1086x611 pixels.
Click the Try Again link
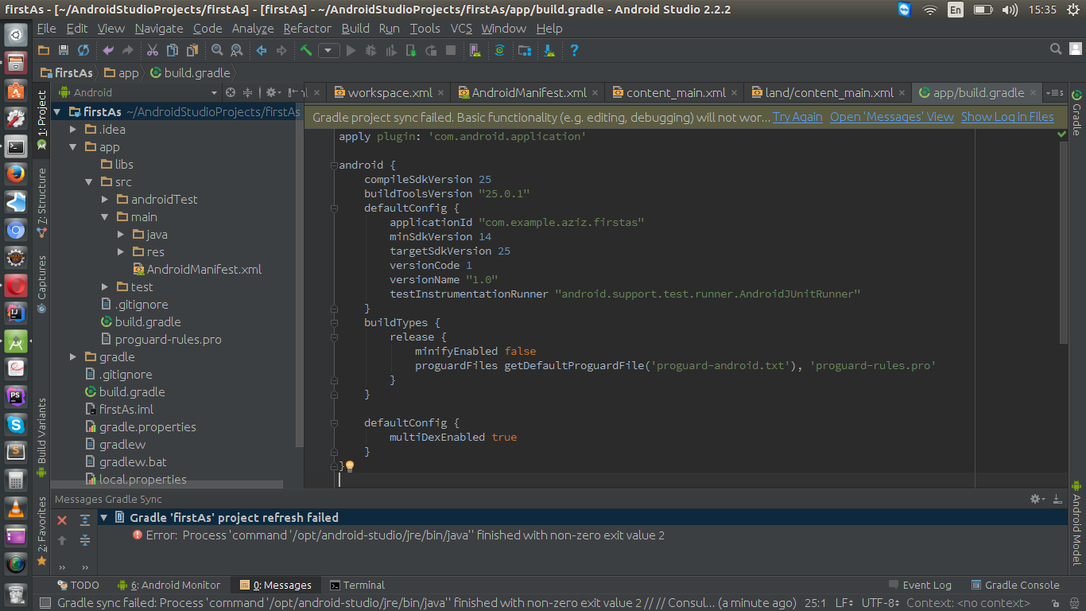click(797, 117)
